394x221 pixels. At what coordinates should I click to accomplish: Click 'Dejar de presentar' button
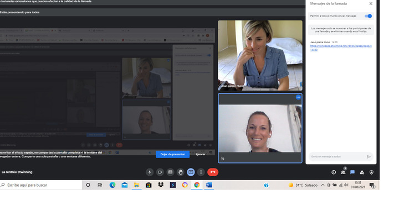point(172,154)
